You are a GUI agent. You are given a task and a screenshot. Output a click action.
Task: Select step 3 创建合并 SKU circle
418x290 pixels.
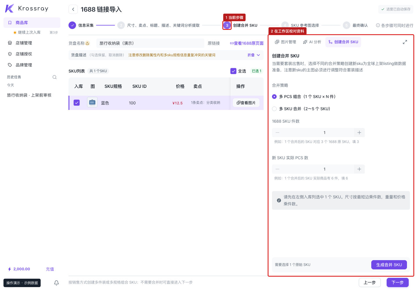[227, 25]
